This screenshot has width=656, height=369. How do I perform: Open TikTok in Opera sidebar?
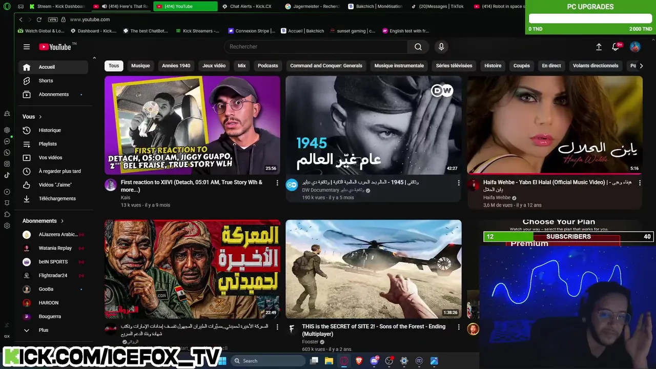click(x=7, y=175)
